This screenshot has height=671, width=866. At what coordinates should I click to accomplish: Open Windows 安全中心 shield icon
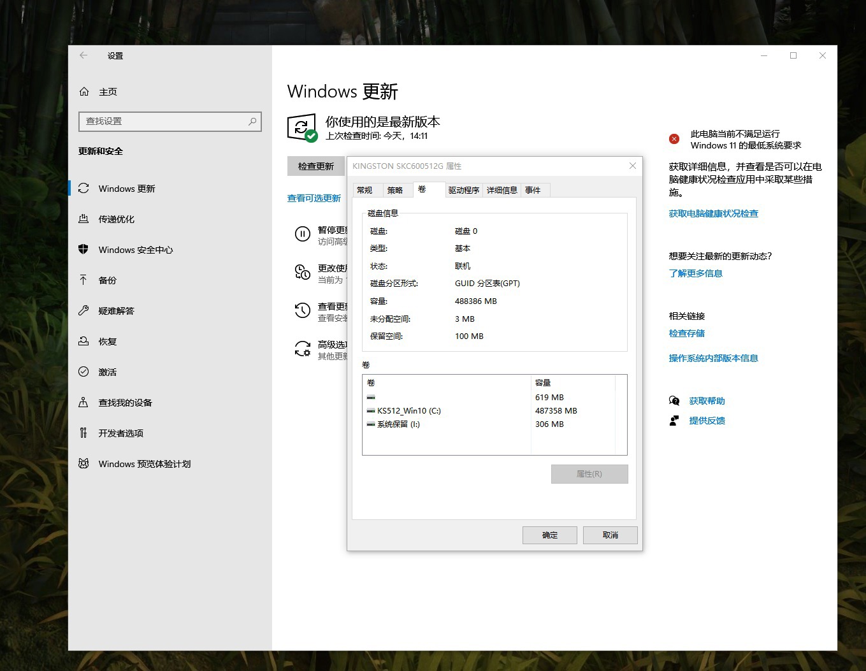(83, 249)
